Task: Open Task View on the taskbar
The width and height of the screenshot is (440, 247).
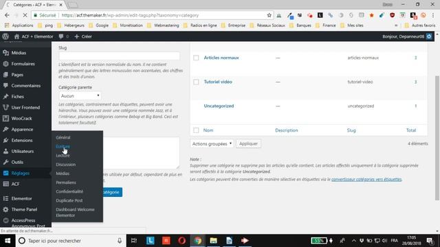Action: 134,241
